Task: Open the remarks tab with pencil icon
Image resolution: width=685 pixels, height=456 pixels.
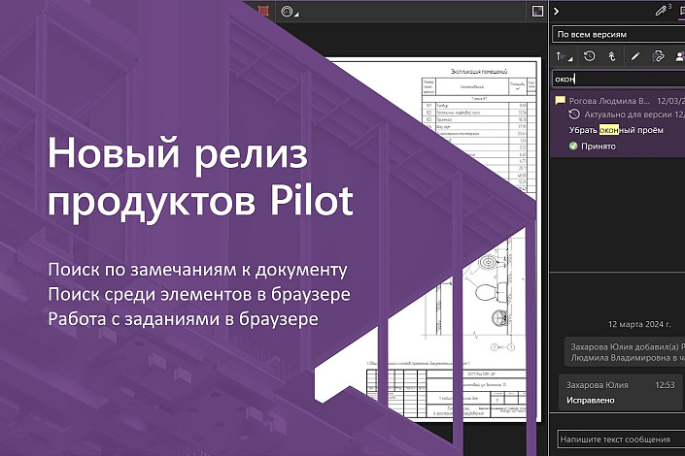Action: pos(663,11)
